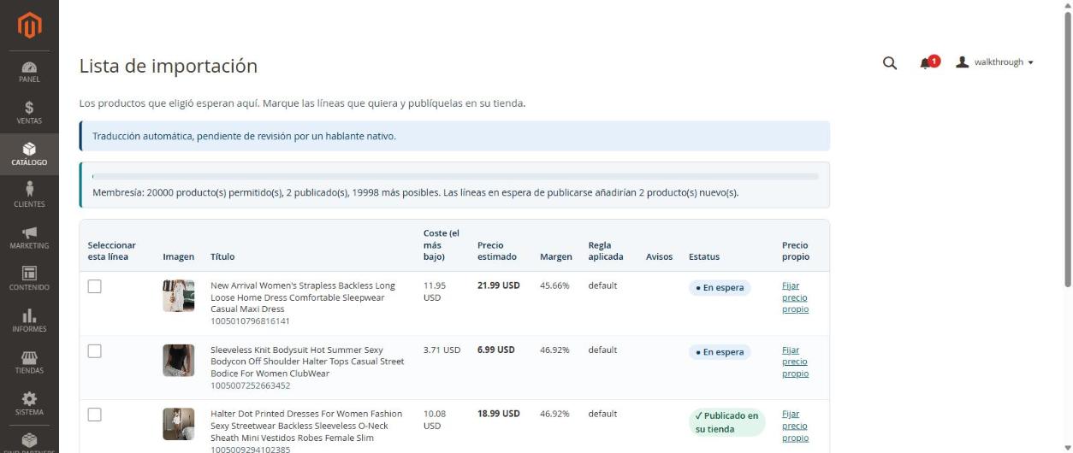The image size is (1073, 453).
Task: Click the 21.99 USD estimated price
Action: click(x=498, y=285)
